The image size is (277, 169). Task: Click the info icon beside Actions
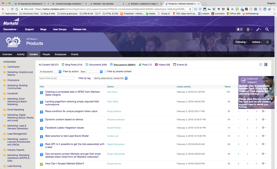[268, 42]
